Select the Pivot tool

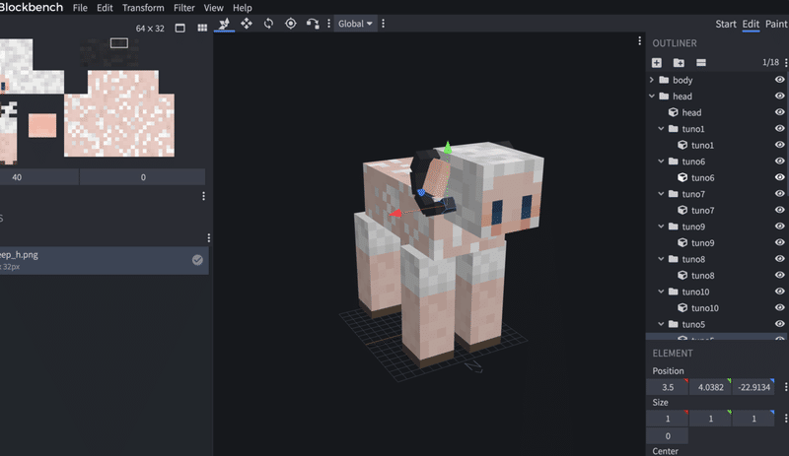(290, 23)
